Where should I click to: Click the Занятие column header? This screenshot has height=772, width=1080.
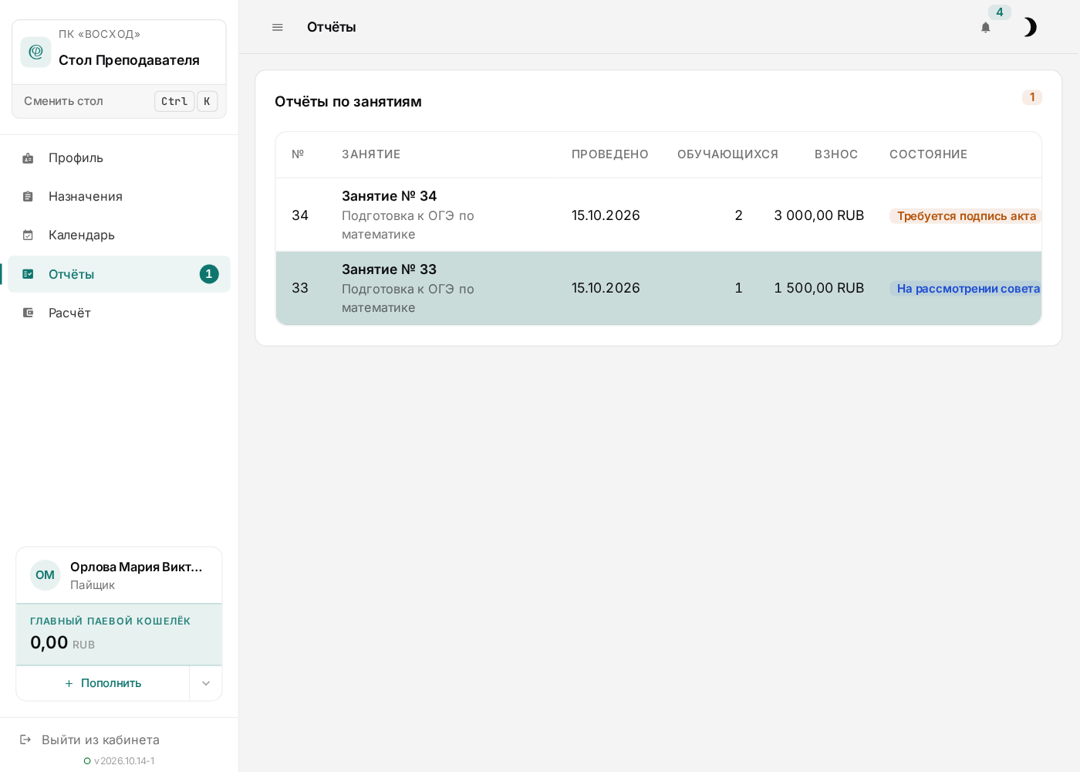(x=371, y=154)
